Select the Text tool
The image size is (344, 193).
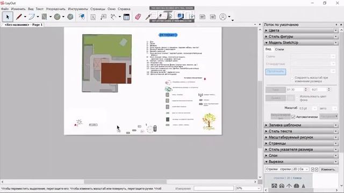93,17
